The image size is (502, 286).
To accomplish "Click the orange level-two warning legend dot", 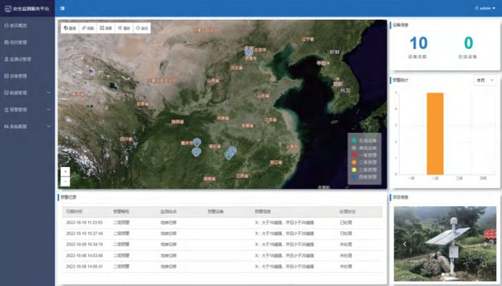I will (354, 163).
